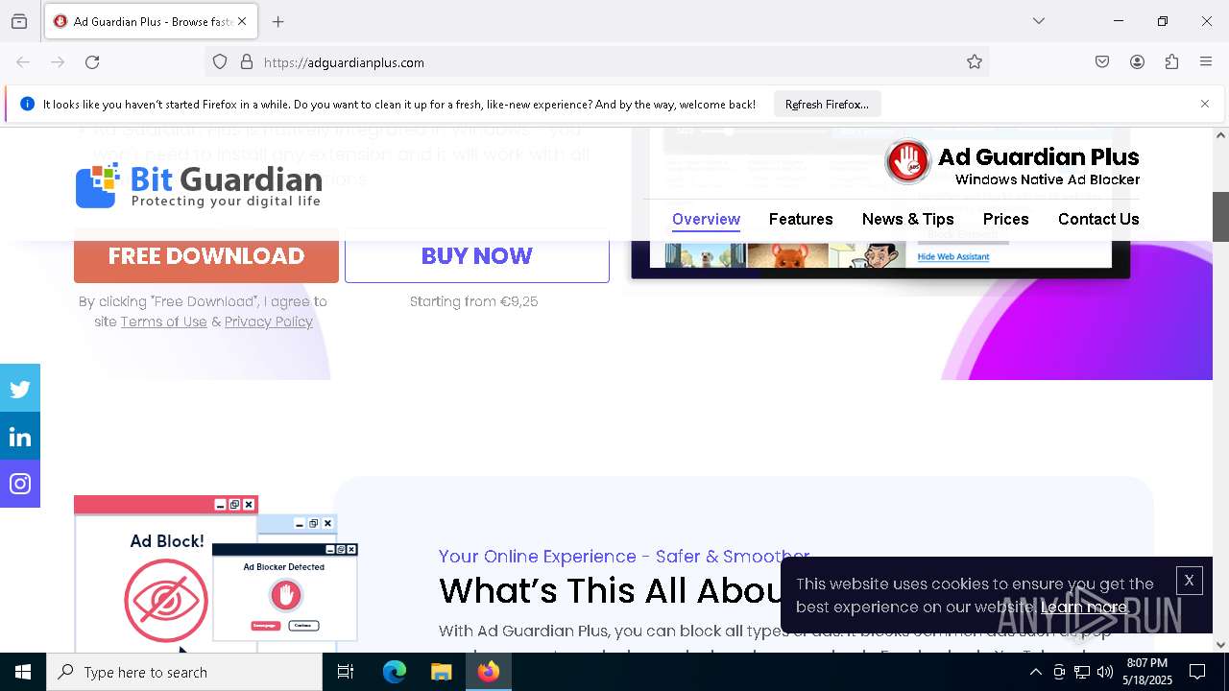
Task: Open the extensions panel
Action: pyautogui.click(x=1171, y=62)
